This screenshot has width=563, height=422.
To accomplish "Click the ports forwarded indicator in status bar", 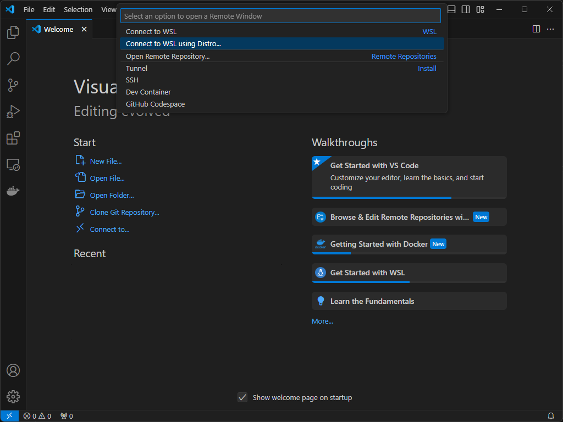I will 67,416.
